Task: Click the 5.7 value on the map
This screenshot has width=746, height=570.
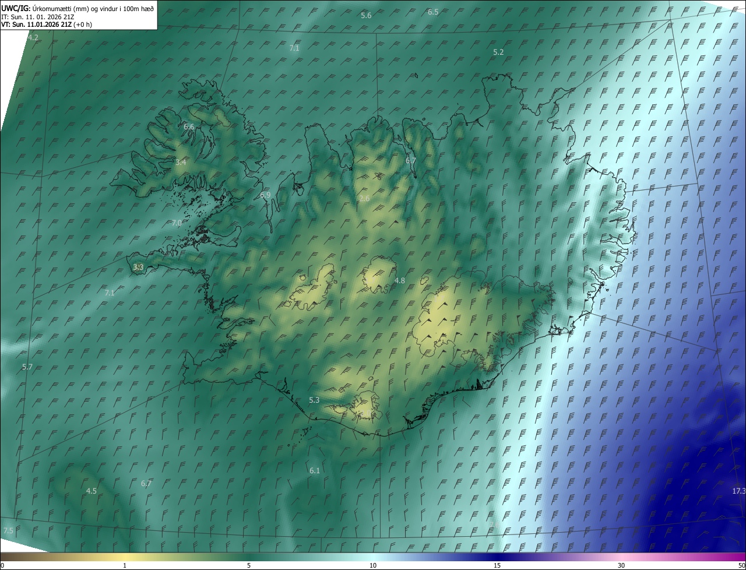Action: [27, 367]
